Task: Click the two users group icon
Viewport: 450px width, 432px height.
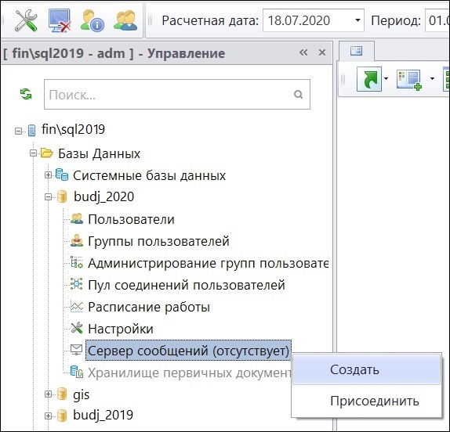Action: [x=125, y=20]
